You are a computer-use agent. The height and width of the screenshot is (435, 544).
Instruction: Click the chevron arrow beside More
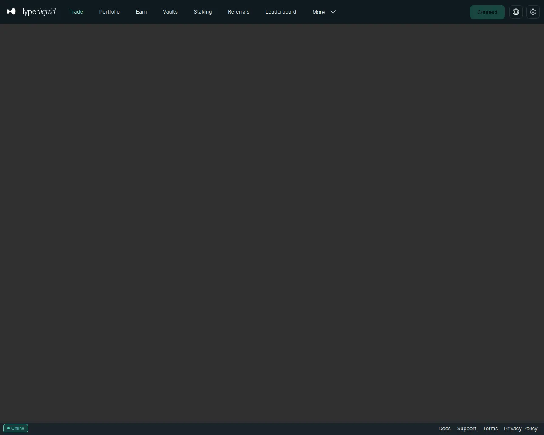coord(333,12)
